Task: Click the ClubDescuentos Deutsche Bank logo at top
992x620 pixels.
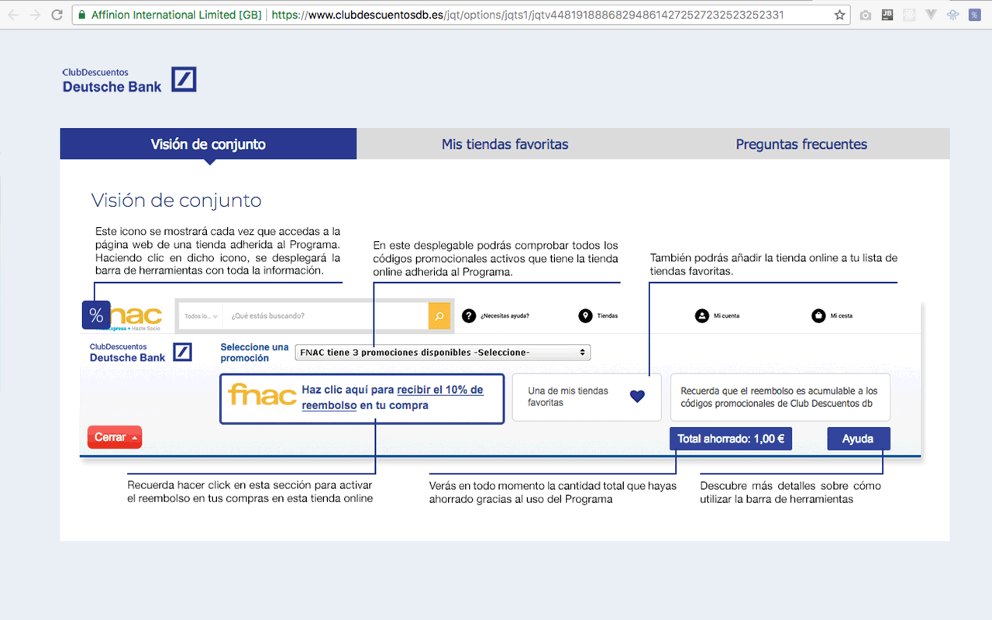Action: (129, 80)
